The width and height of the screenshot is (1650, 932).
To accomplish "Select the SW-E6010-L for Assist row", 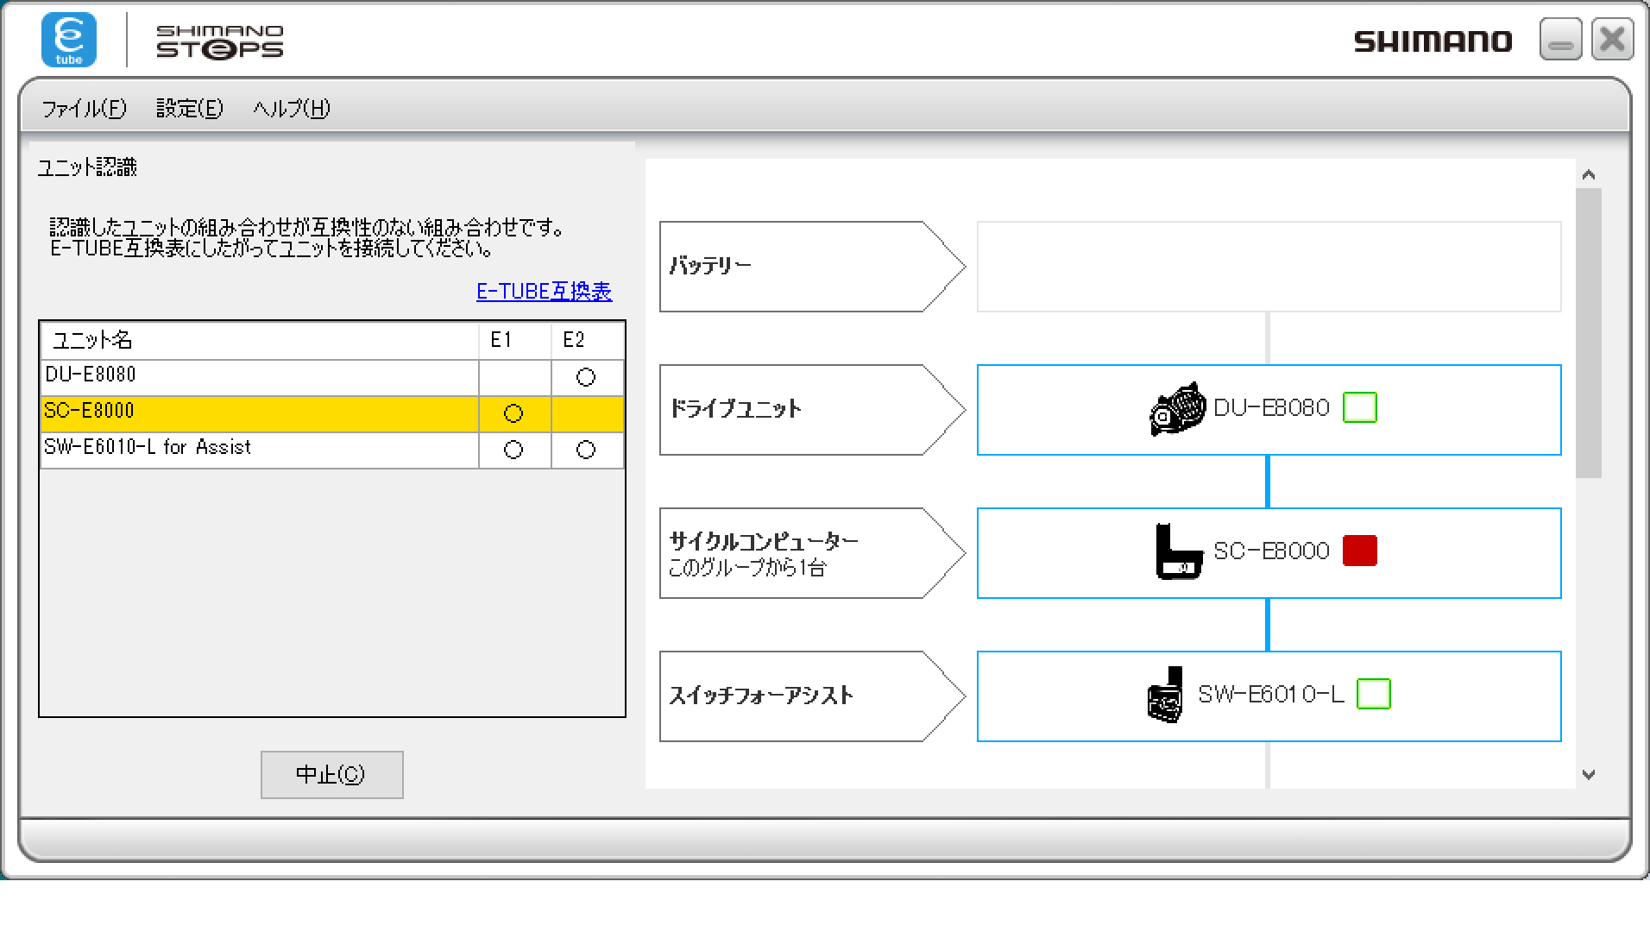I will click(x=259, y=449).
